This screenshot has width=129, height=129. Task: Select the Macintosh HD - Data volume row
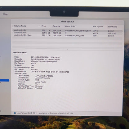click(x=68, y=36)
